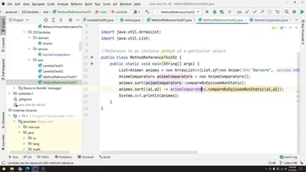Click the Project tree vertical scrollbar
Screen dimensions: 306x172
80,46
